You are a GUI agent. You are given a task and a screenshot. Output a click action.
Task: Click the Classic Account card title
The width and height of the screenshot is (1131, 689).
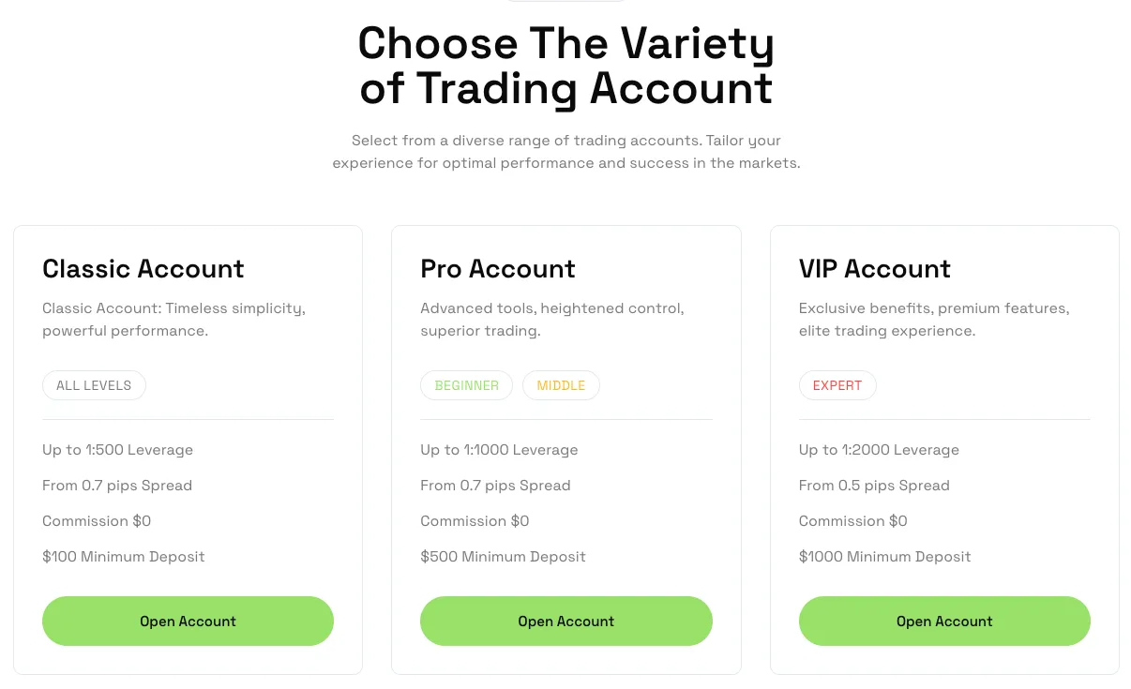[143, 269]
